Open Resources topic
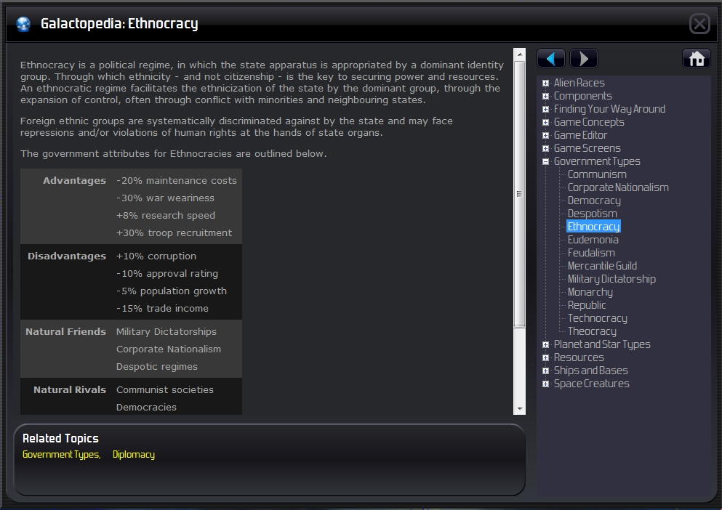Viewport: 722px width, 510px height. (x=578, y=357)
